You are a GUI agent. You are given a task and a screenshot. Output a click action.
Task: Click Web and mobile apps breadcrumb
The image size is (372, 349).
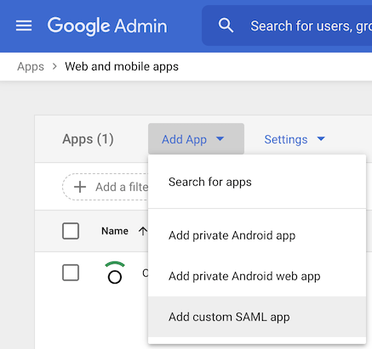(x=122, y=66)
